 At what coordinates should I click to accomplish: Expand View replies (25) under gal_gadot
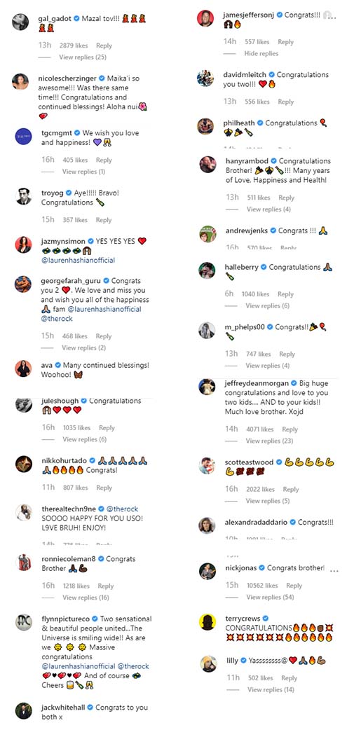coord(83,57)
